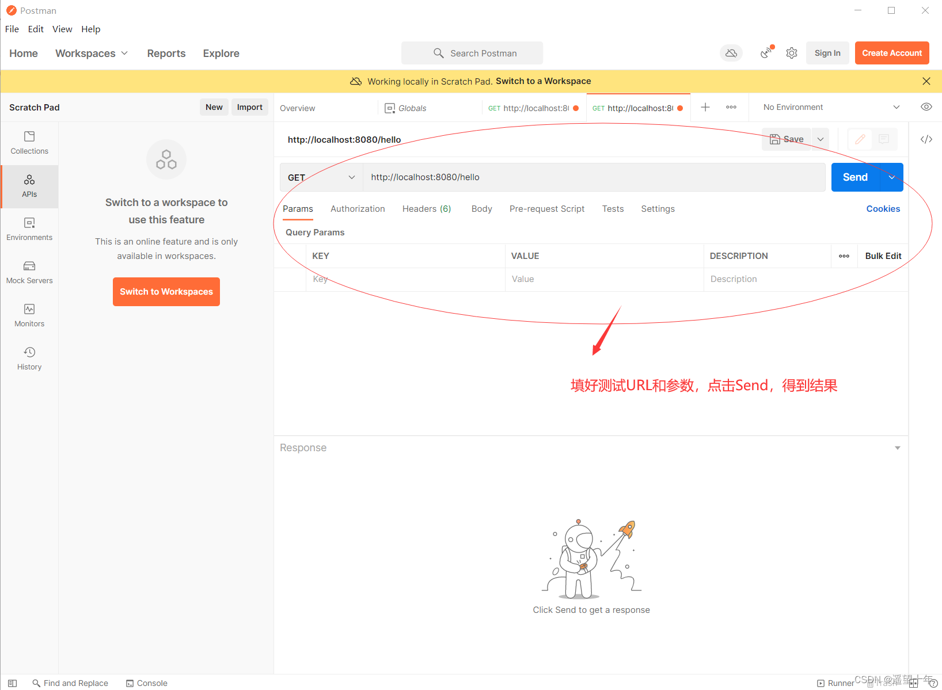Open the View menu

point(62,29)
